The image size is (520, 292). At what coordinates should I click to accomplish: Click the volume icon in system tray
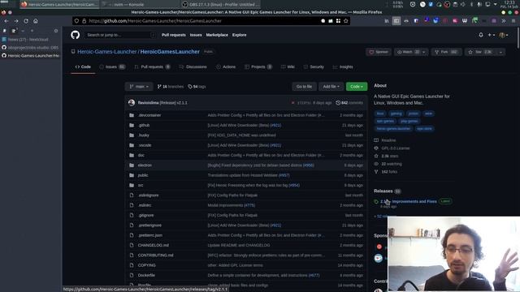click(x=463, y=4)
